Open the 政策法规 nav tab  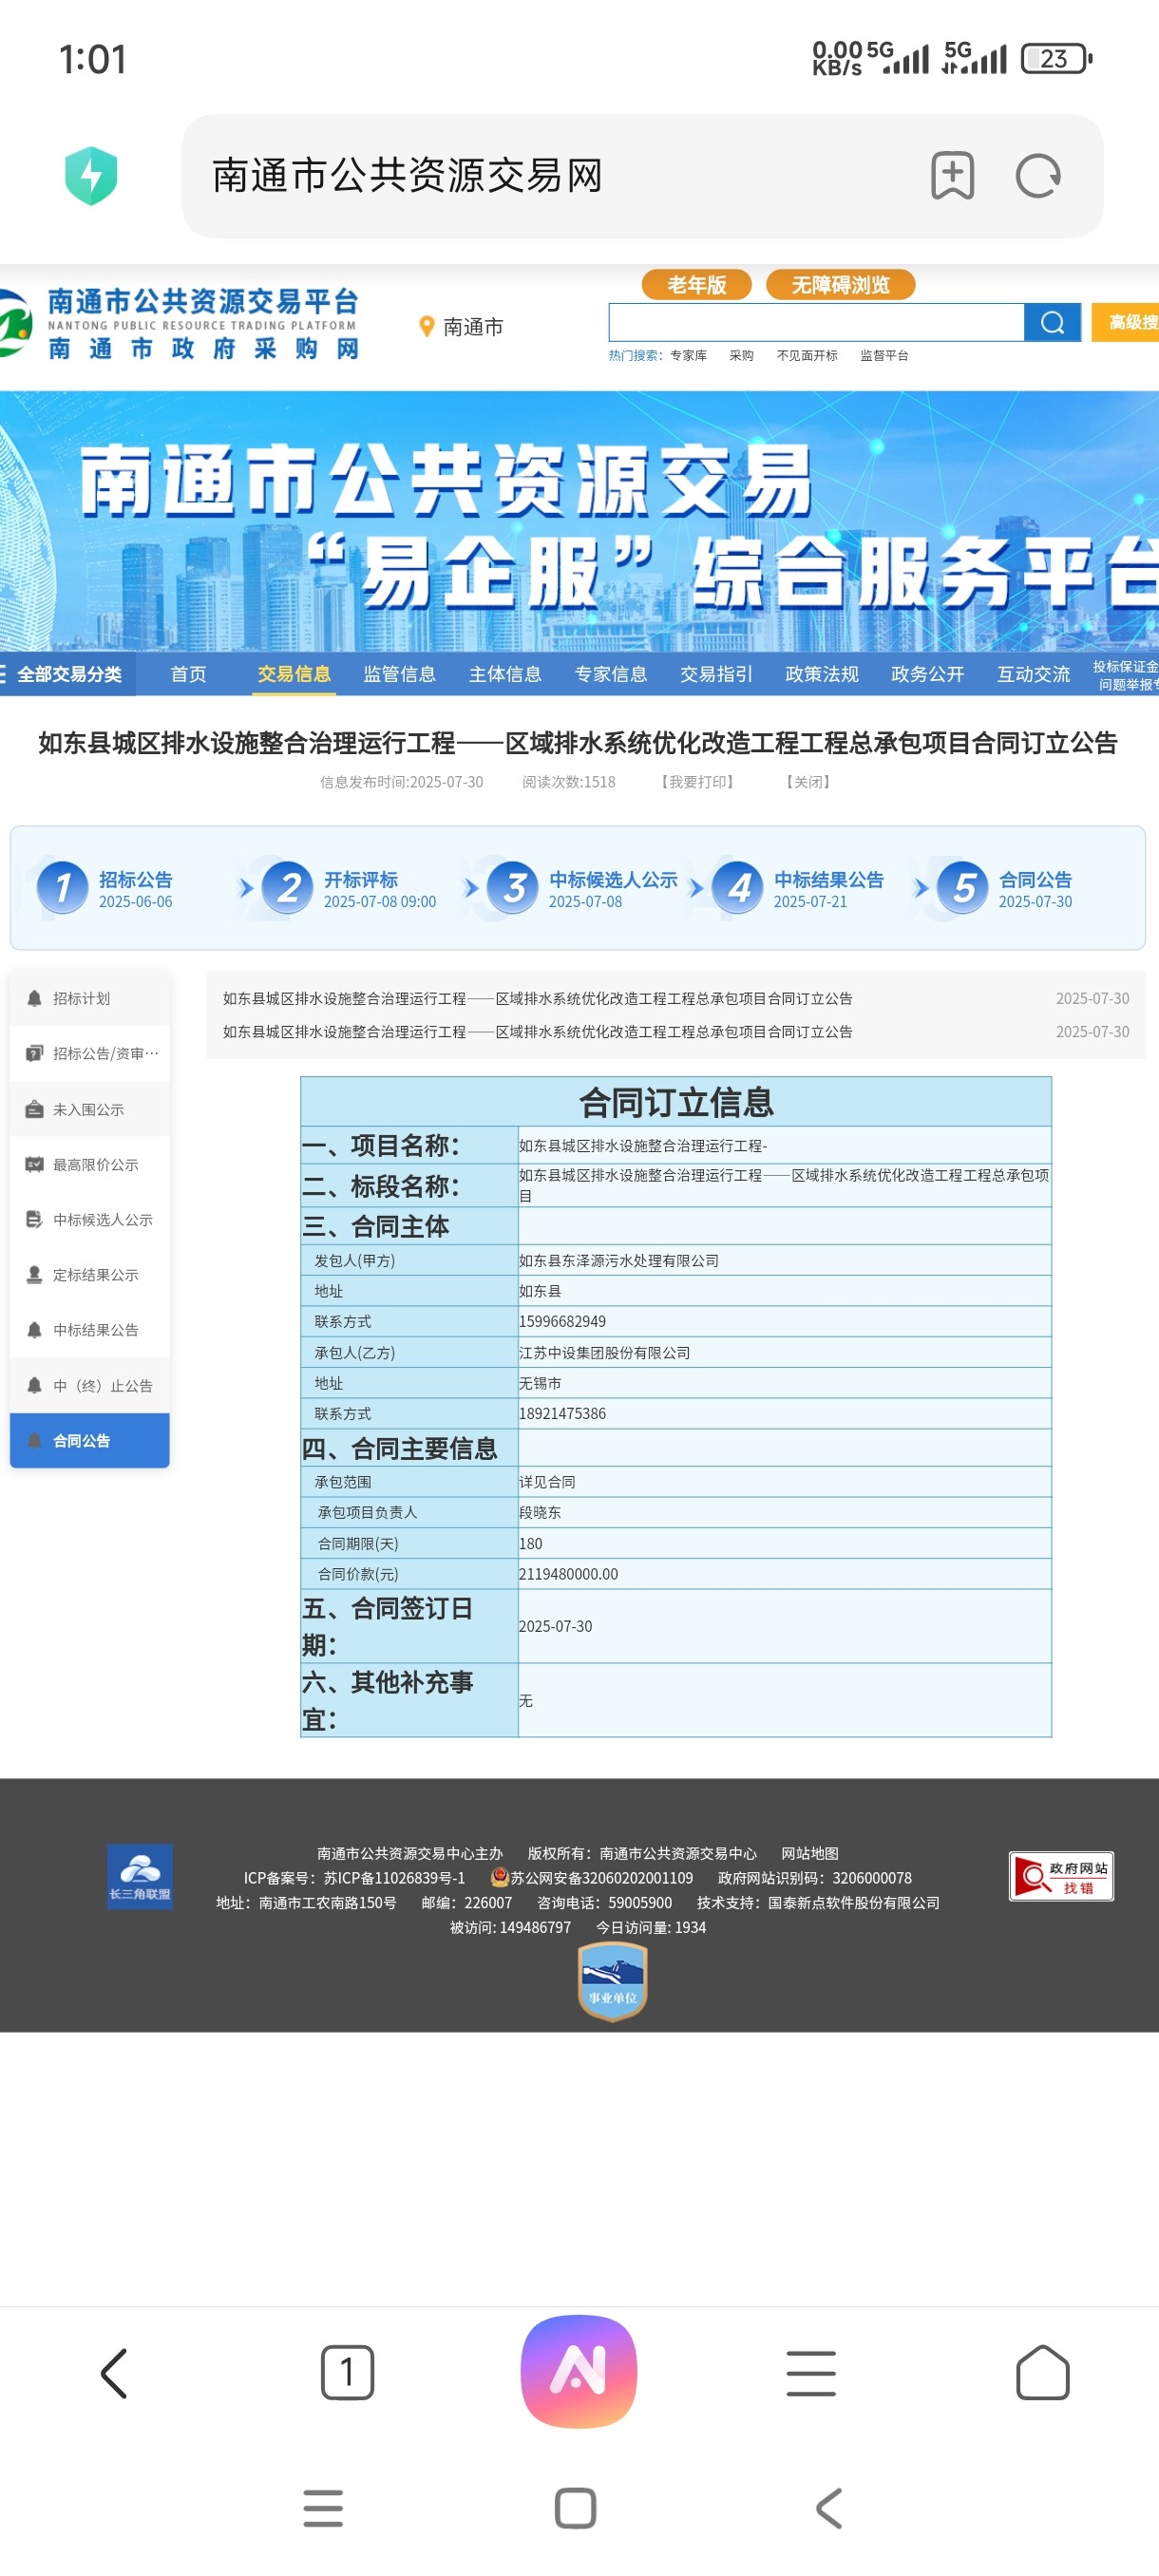(822, 674)
